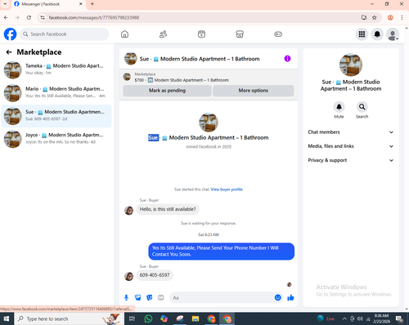Expand Privacy & support section
409x325 pixels.
pyautogui.click(x=351, y=160)
